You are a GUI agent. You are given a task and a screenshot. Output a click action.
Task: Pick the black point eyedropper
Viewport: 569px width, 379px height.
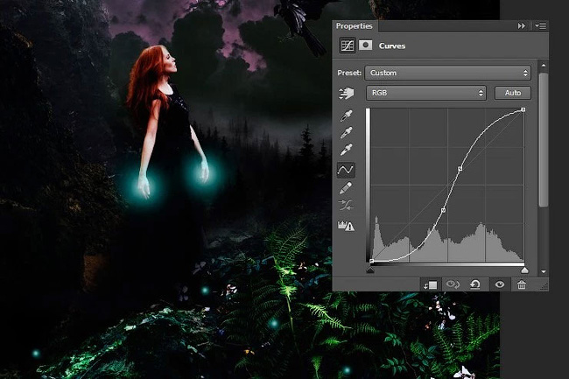pyautogui.click(x=346, y=116)
